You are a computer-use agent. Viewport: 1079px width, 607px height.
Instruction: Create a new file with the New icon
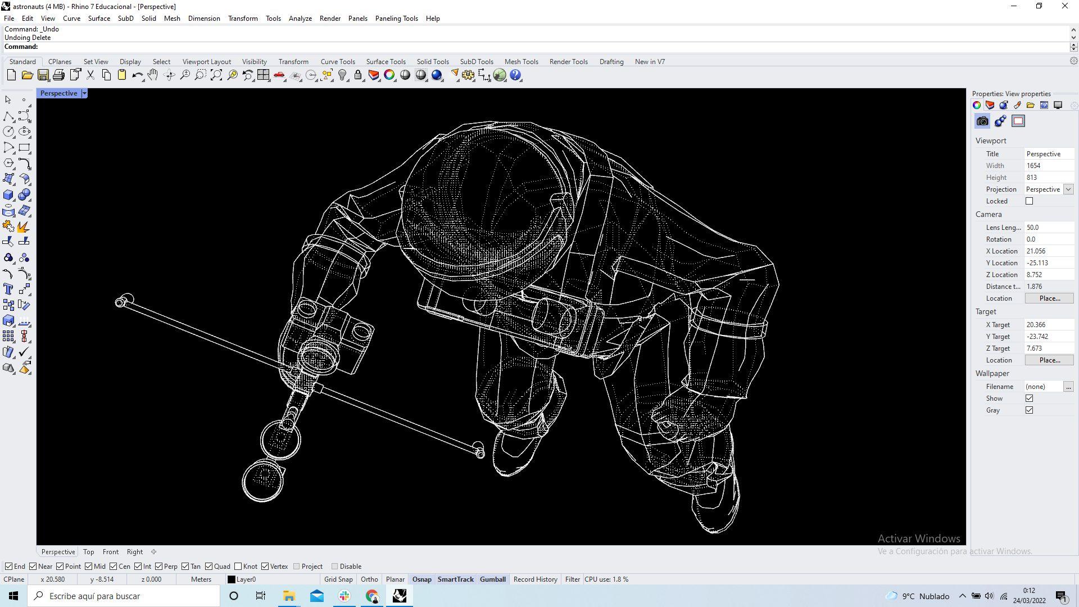[x=11, y=75]
